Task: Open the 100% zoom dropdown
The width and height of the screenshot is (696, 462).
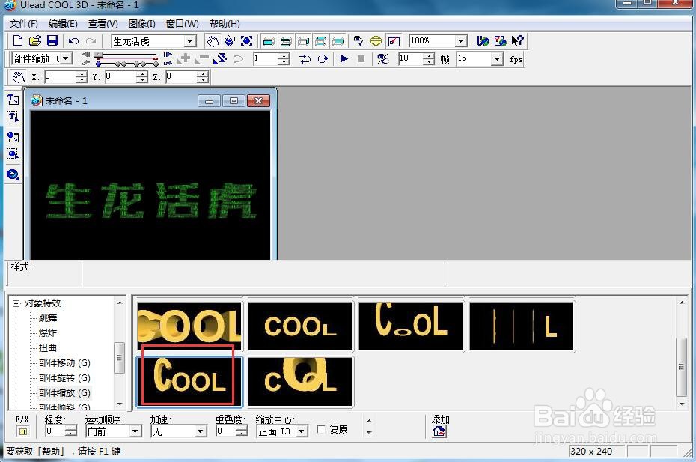Action: point(461,41)
